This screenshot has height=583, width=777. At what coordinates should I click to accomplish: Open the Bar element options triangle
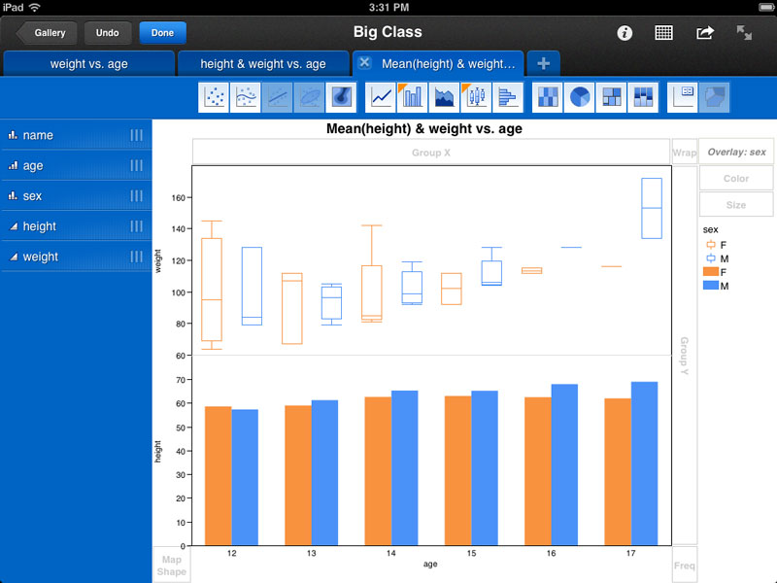click(403, 86)
